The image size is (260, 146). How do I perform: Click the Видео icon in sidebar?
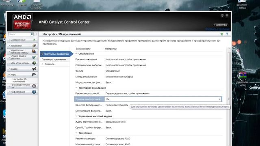tap(34, 69)
